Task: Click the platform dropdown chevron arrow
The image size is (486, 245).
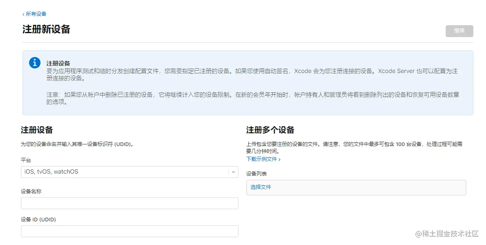Action: click(233, 172)
